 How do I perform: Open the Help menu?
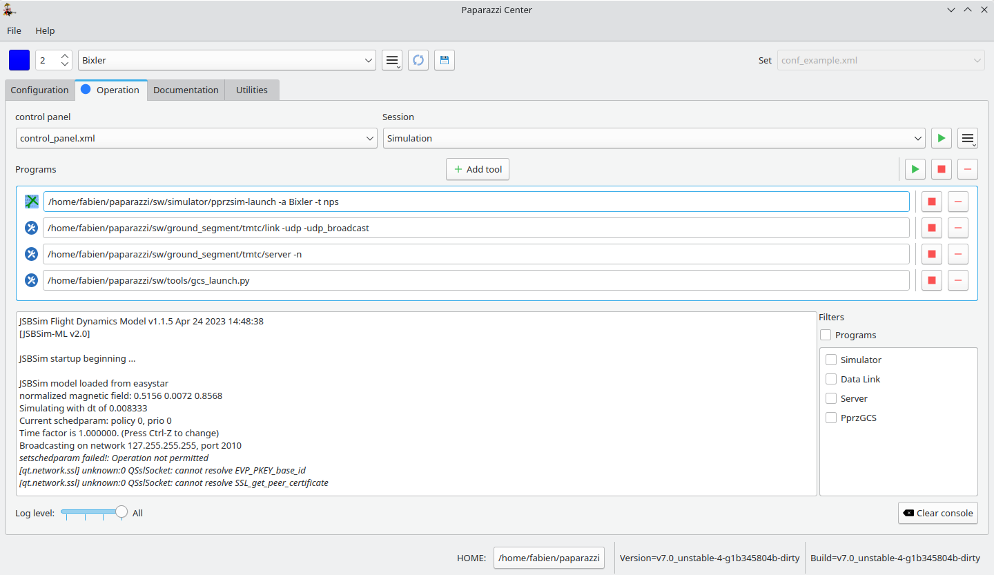[x=45, y=30]
